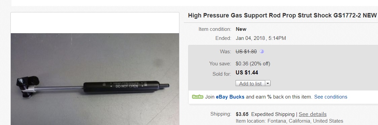Open the See conditions link
This screenshot has width=378, height=125.
coord(331,97)
